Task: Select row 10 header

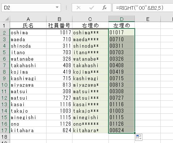Action: (x=5, y=85)
